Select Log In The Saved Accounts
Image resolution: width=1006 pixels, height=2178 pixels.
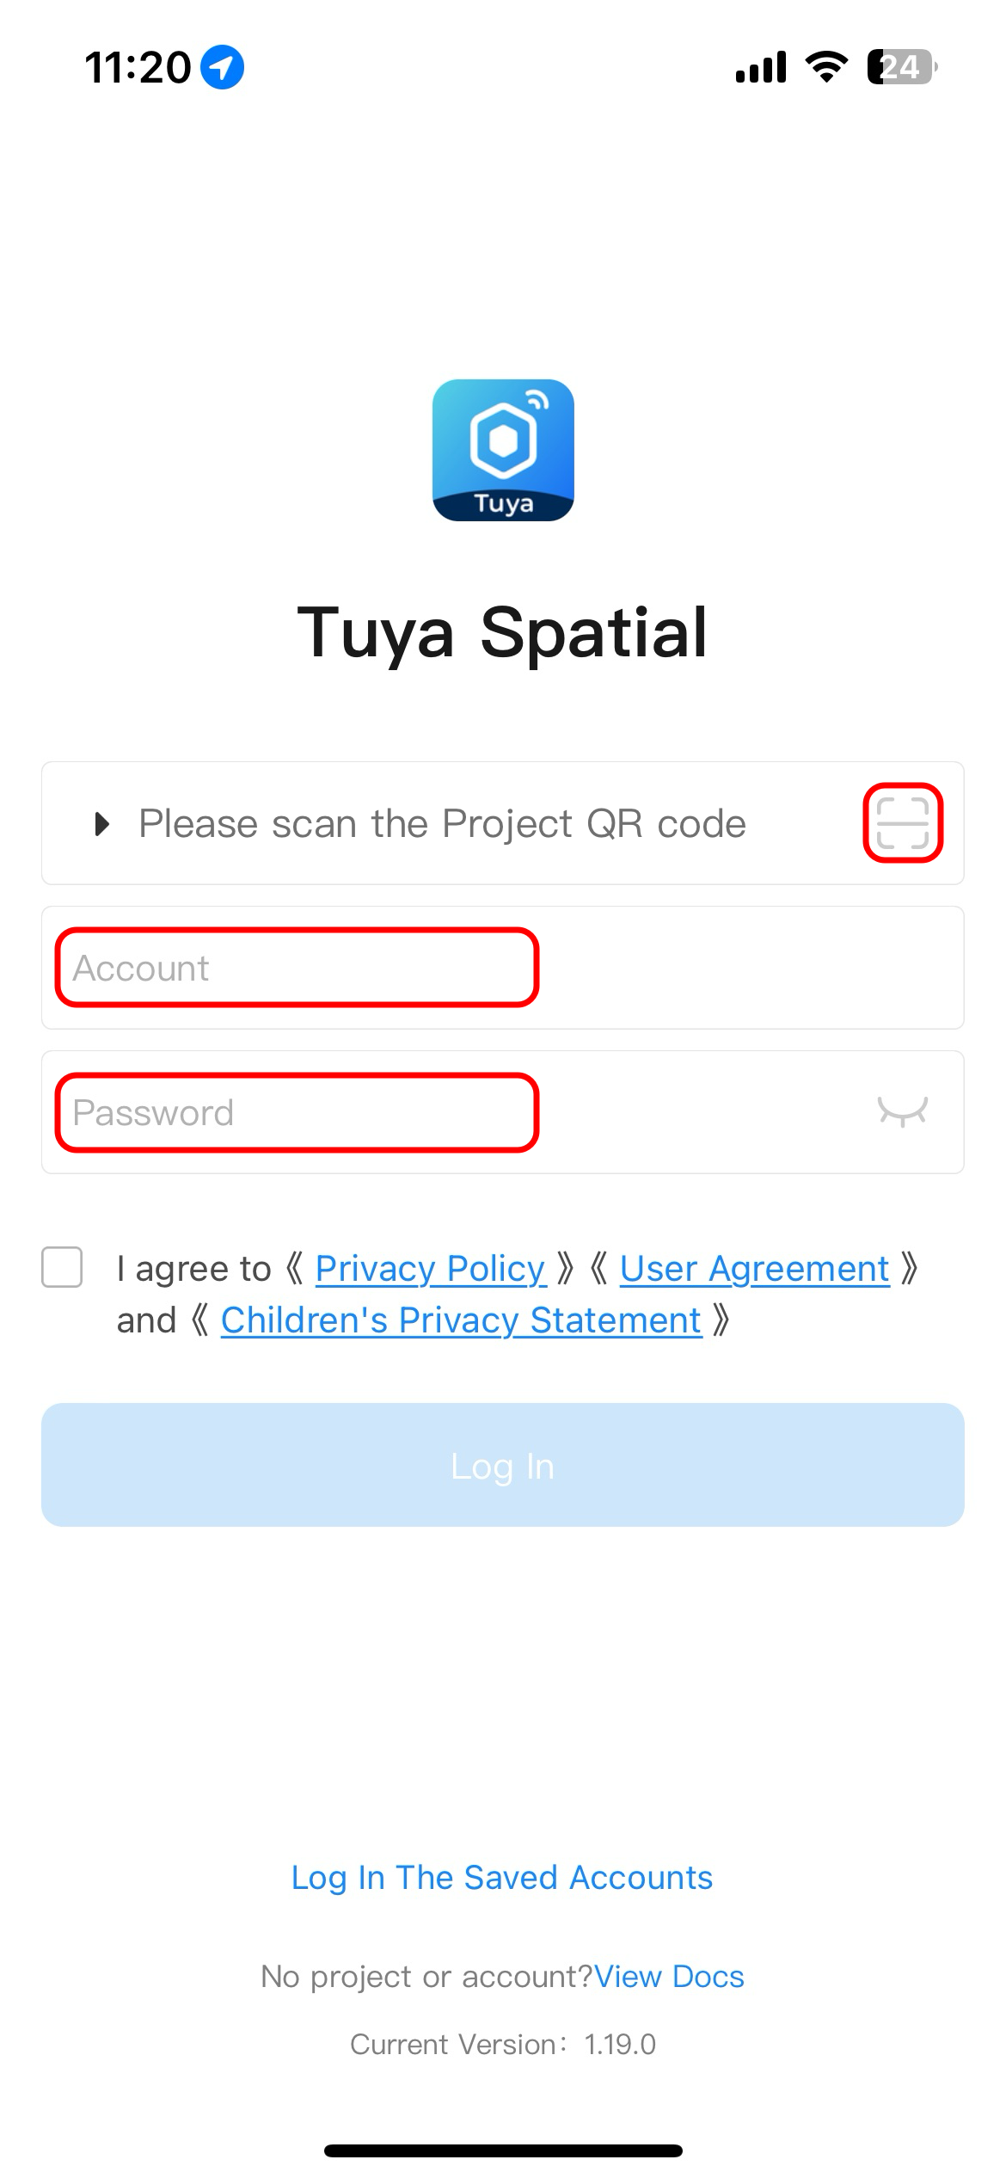tap(502, 1877)
